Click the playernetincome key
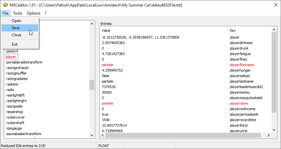Screen dimensions: 281x149 (243, 109)
